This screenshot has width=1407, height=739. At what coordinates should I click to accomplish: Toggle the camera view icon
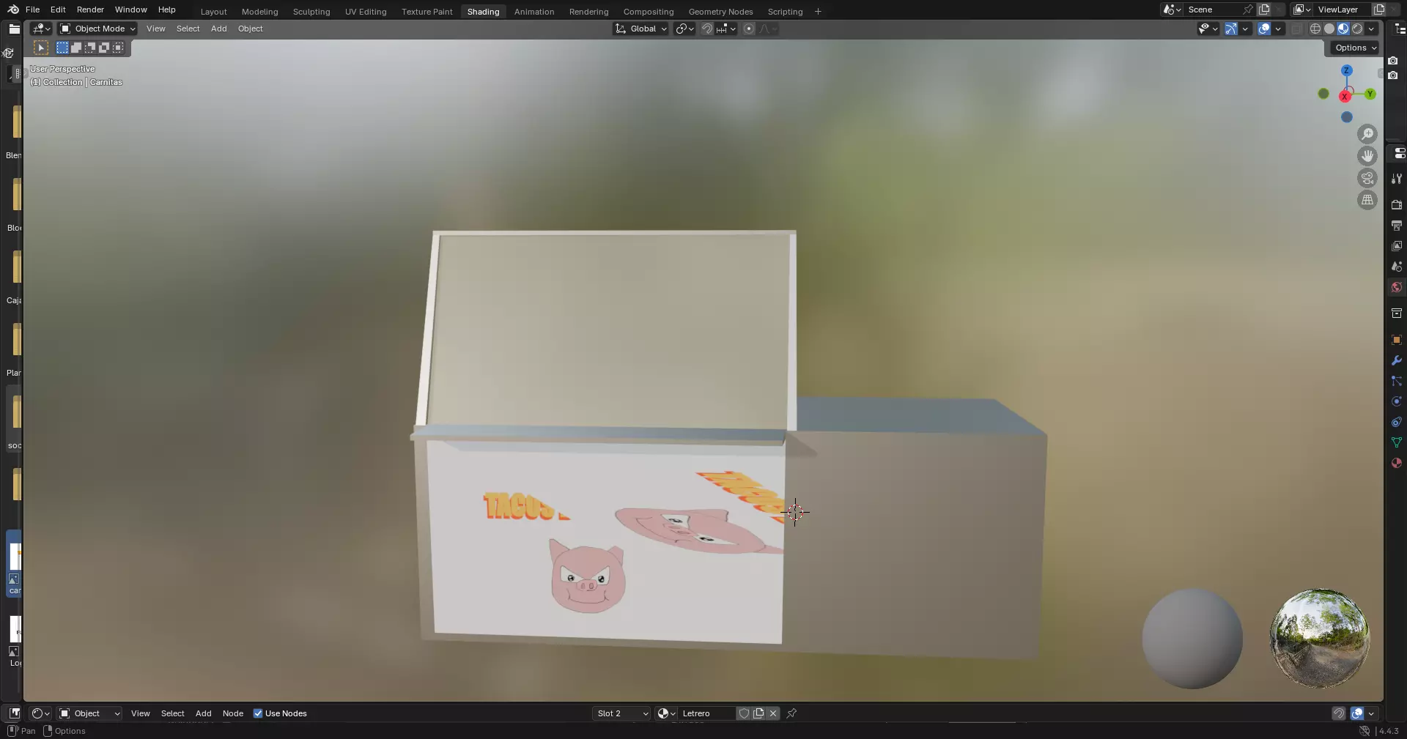coord(1367,178)
